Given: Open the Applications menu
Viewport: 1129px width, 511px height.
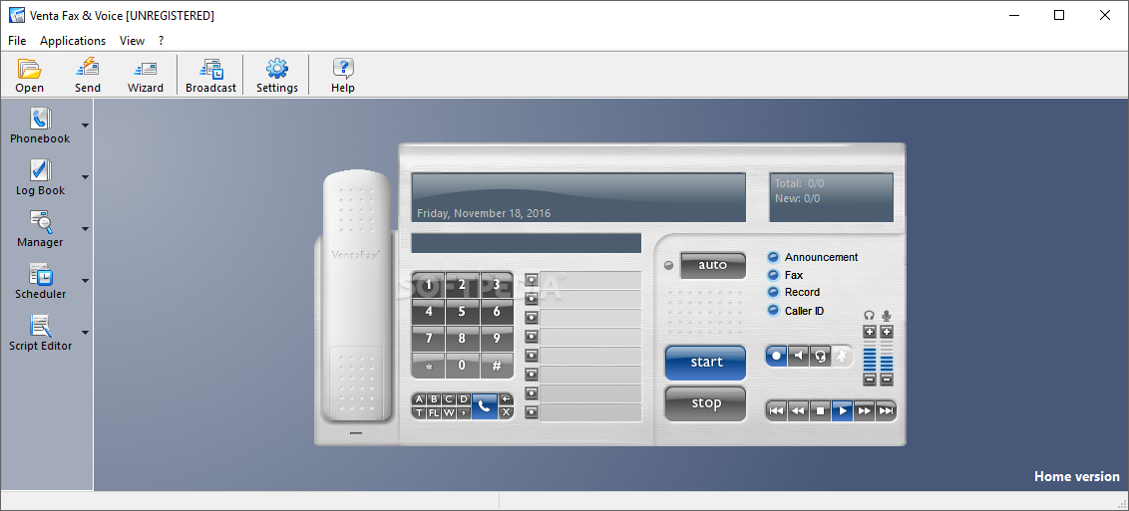Looking at the screenshot, I should (73, 41).
